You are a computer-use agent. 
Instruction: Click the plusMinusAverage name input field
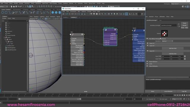[169, 25]
